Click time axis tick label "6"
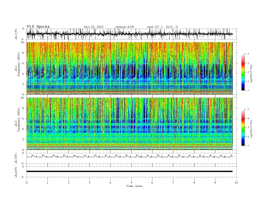The height and width of the screenshot is (205, 266). click(152, 183)
